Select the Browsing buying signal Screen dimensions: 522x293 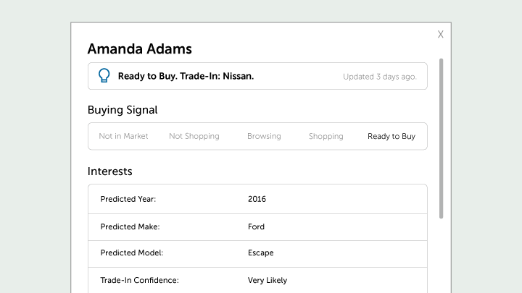point(264,136)
